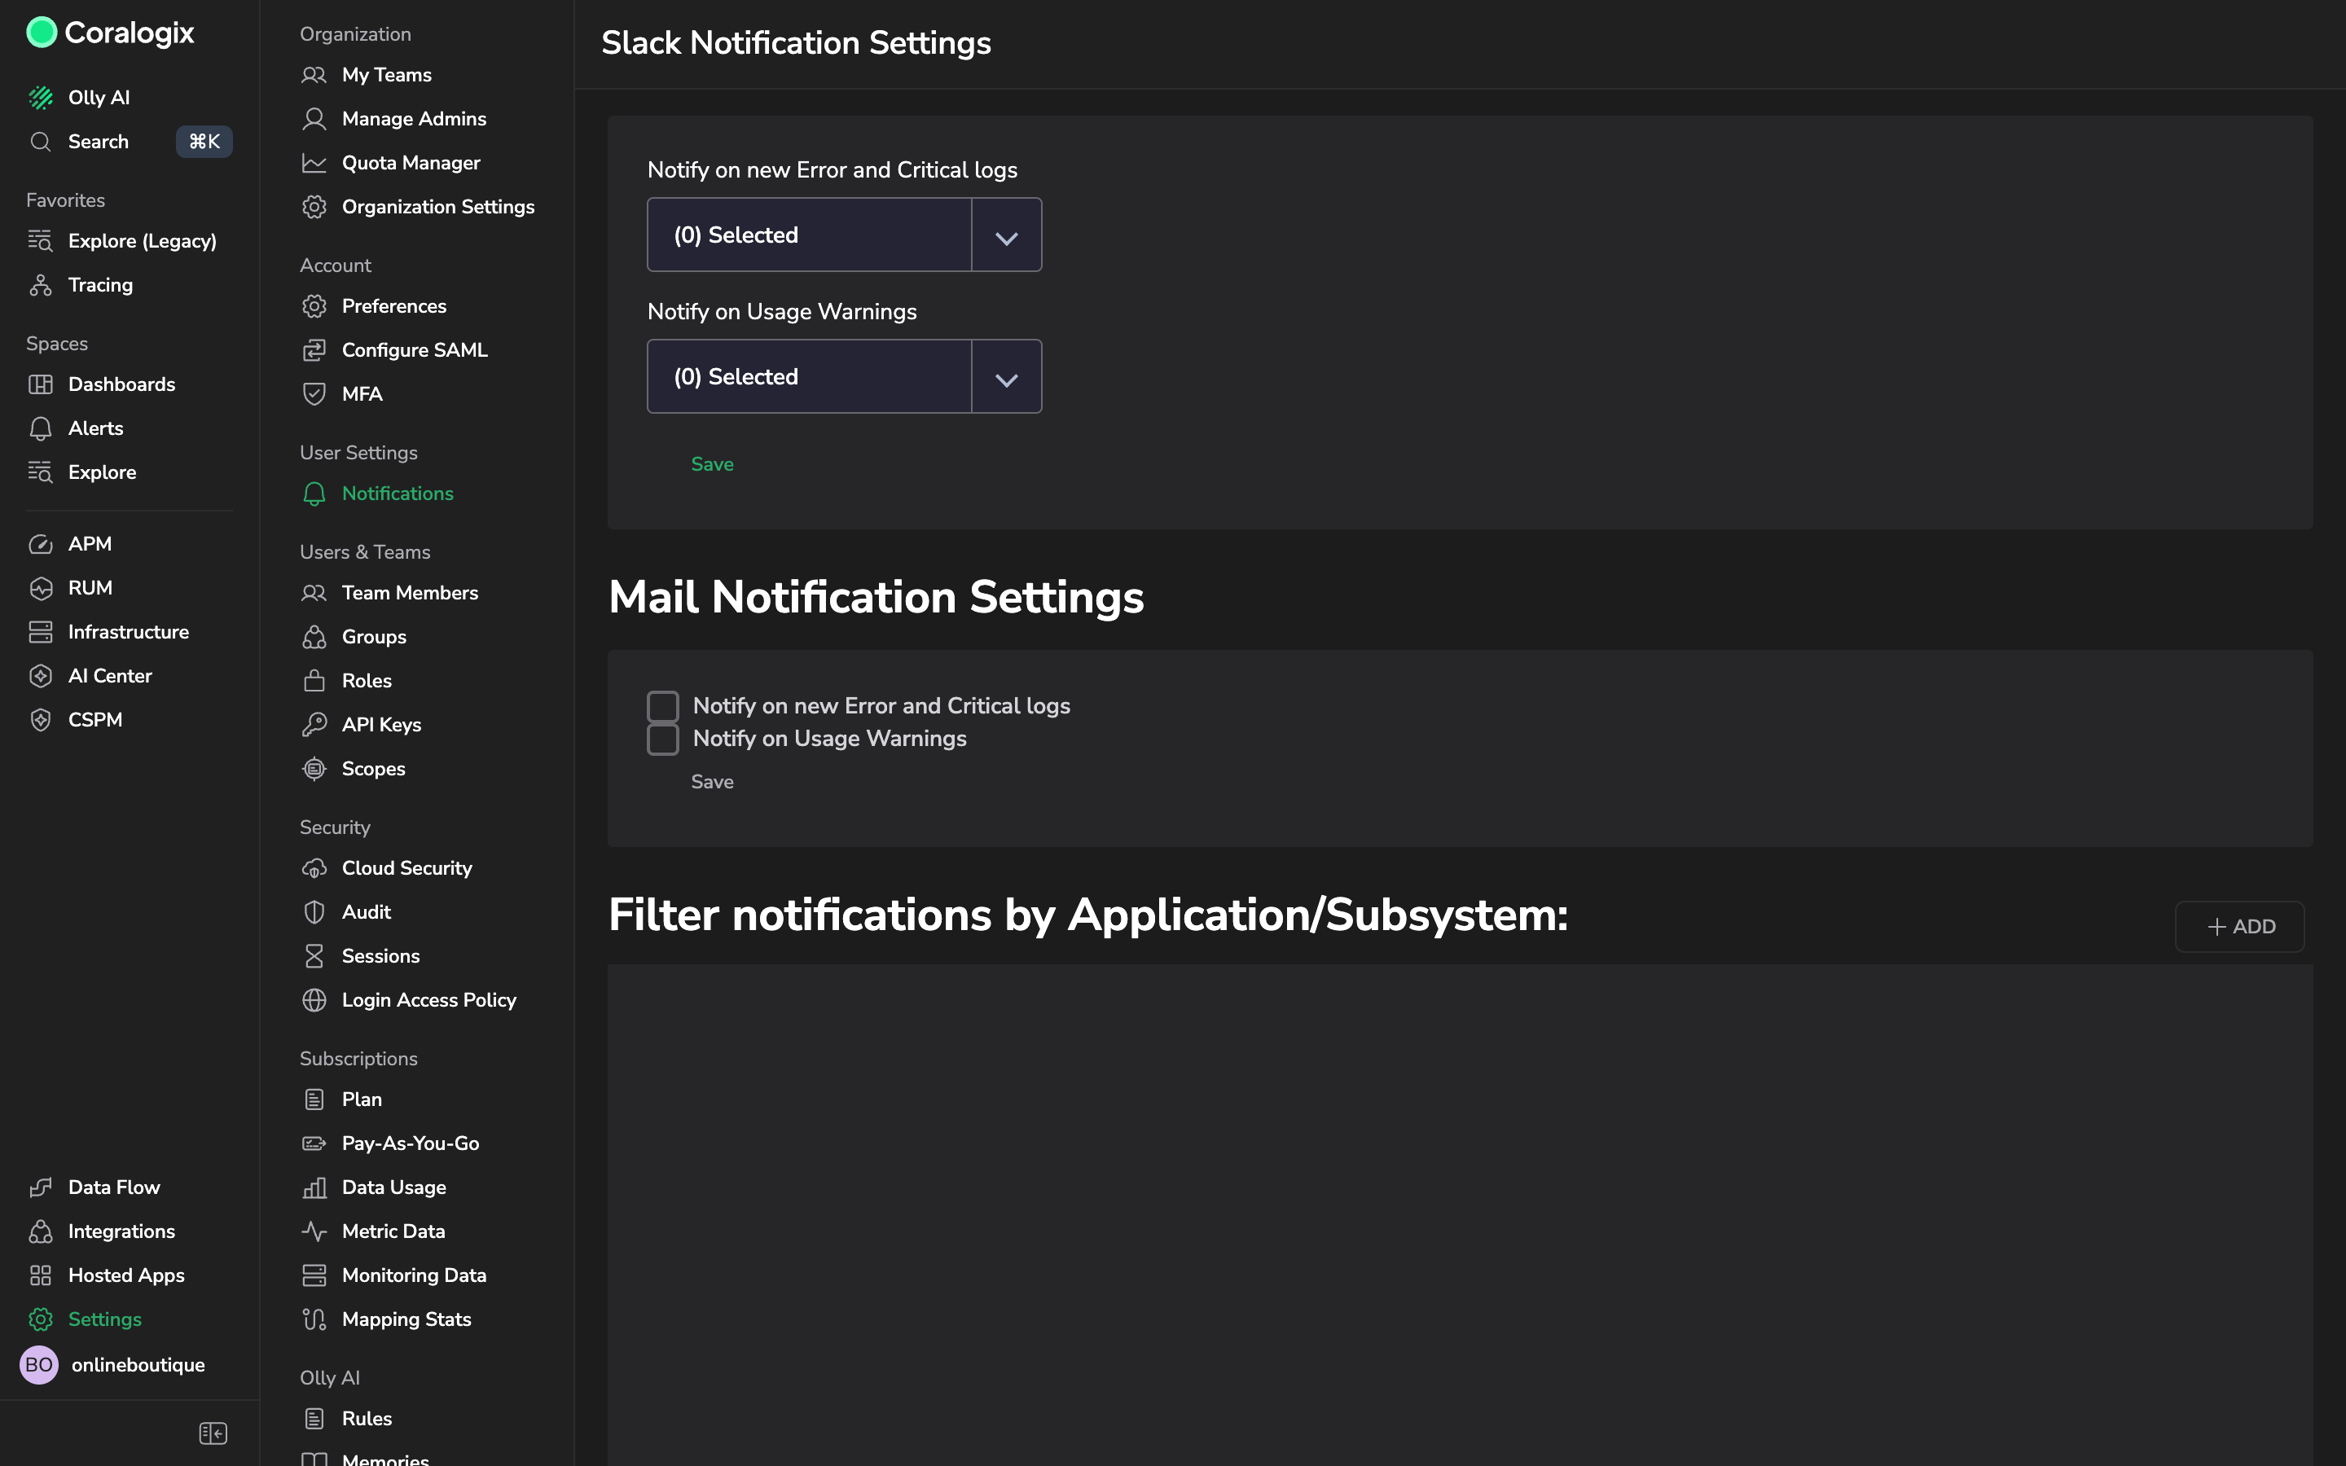Image resolution: width=2346 pixels, height=1466 pixels.
Task: Click the Metric Data pulse icon
Action: pyautogui.click(x=314, y=1231)
